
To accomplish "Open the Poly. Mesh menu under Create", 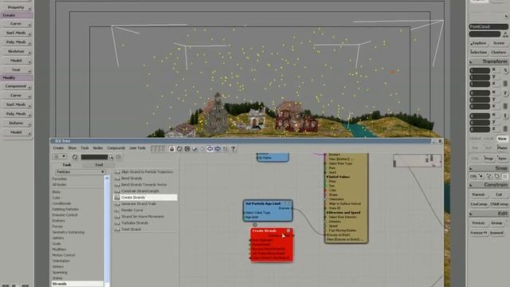I will (x=17, y=42).
